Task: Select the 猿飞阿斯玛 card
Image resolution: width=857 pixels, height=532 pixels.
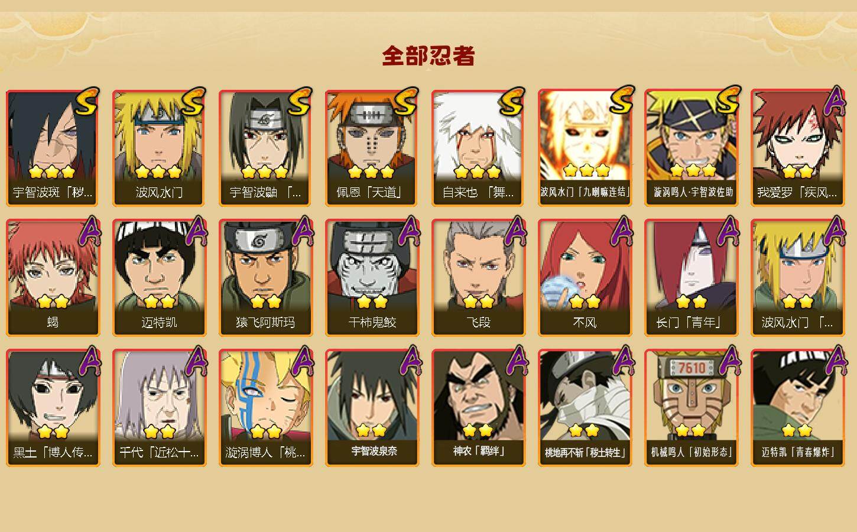Action: pos(265,278)
